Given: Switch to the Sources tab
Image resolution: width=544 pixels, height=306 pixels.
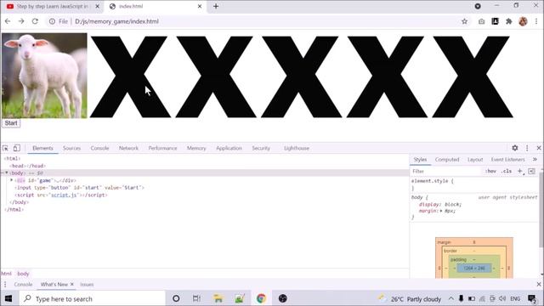Looking at the screenshot, I should tap(71, 148).
